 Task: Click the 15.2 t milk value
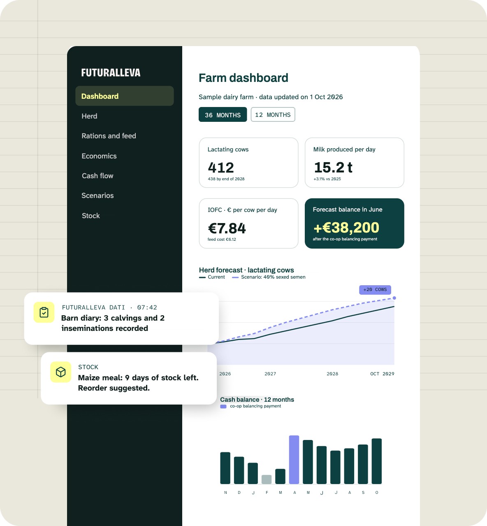[x=333, y=168]
